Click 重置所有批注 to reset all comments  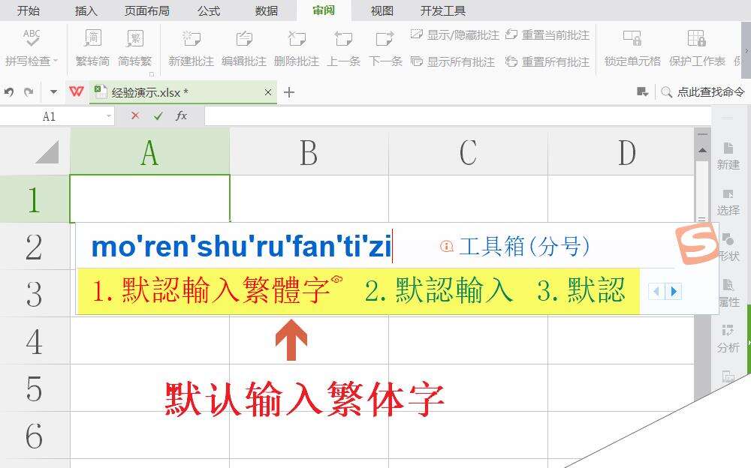555,62
